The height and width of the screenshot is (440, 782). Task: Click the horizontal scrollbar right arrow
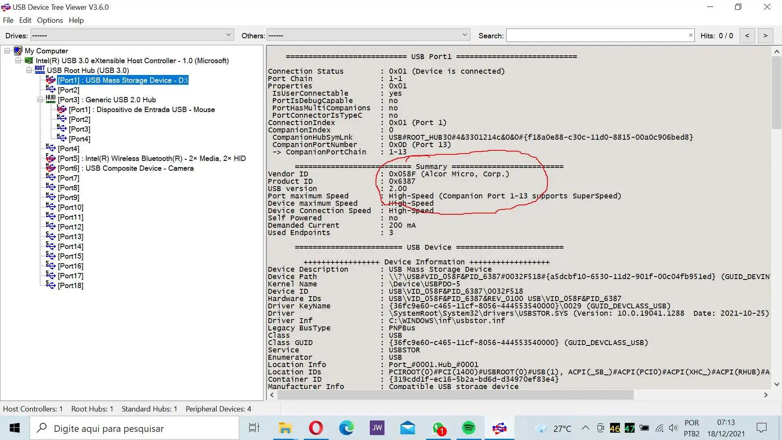766,395
